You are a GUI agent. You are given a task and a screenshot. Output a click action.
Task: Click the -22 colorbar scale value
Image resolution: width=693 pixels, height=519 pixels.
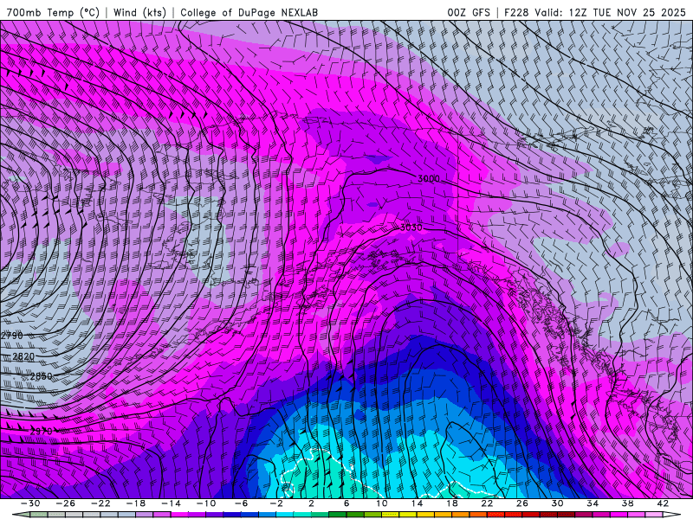point(100,503)
